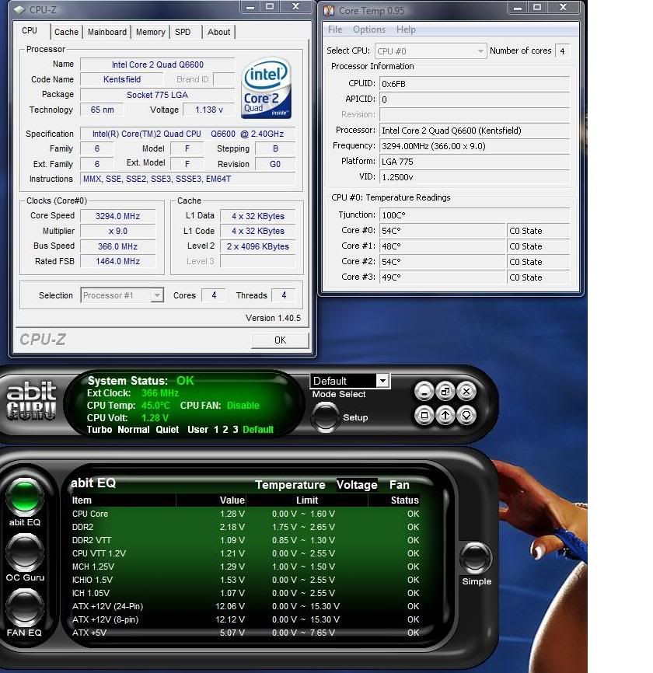Select User profile 3 in abit Guru
This screenshot has height=673, width=653.
pyautogui.click(x=236, y=430)
